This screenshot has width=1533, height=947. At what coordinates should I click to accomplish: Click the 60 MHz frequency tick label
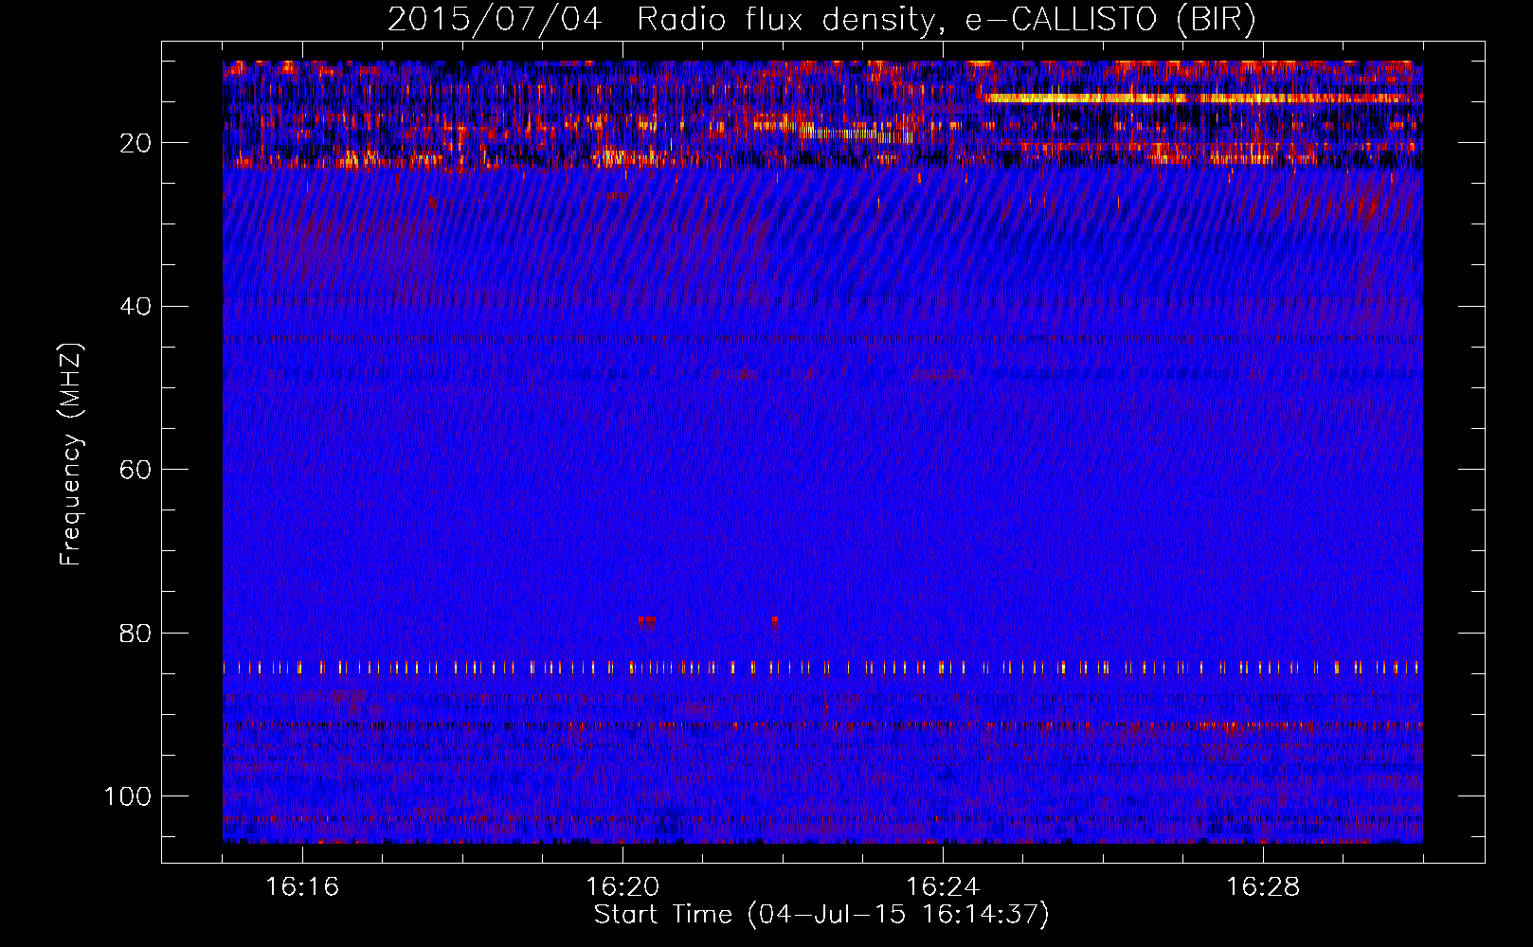[x=135, y=470]
